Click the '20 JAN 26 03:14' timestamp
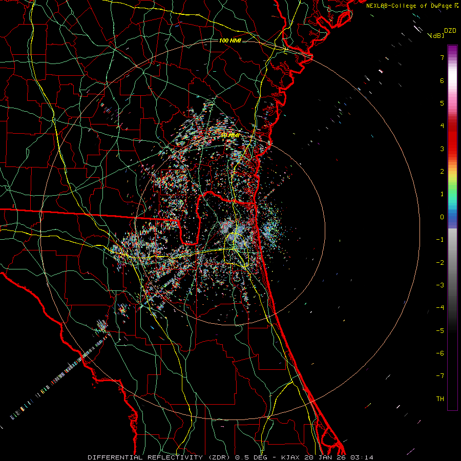The height and width of the screenshot is (461, 461). 339,457
